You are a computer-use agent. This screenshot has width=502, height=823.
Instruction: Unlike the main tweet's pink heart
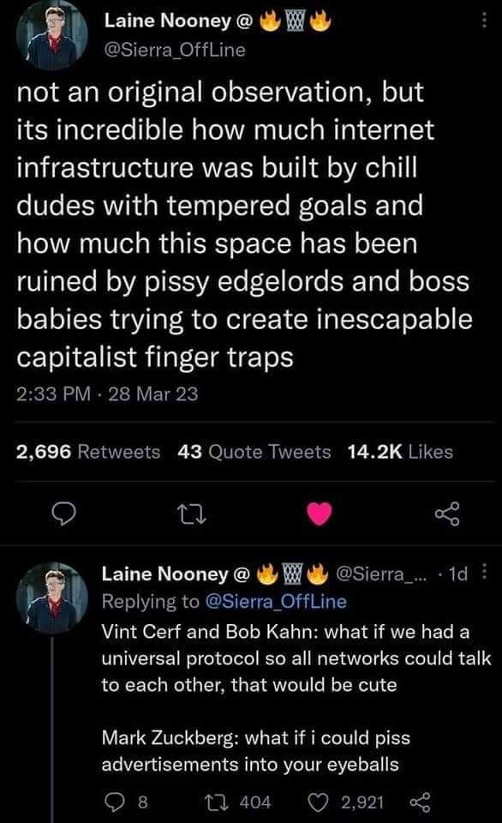coord(318,514)
